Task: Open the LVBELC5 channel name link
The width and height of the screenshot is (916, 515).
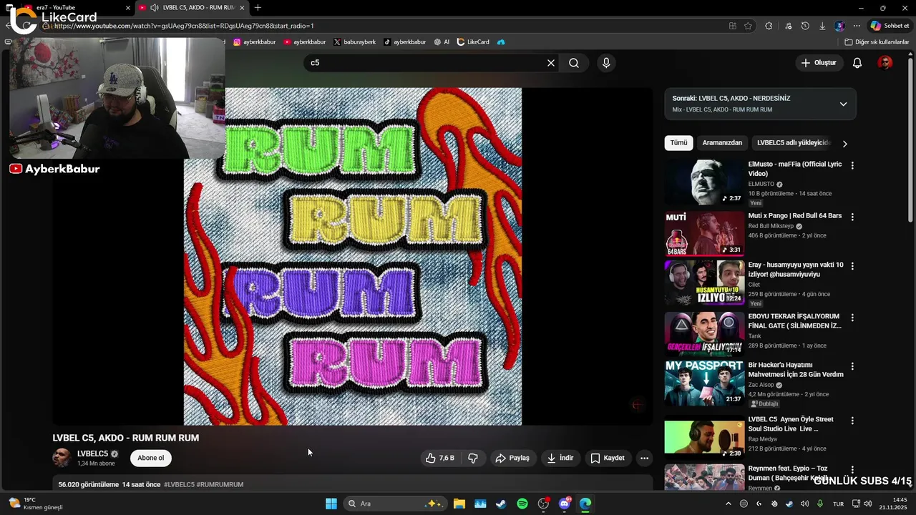Action: coord(93,453)
